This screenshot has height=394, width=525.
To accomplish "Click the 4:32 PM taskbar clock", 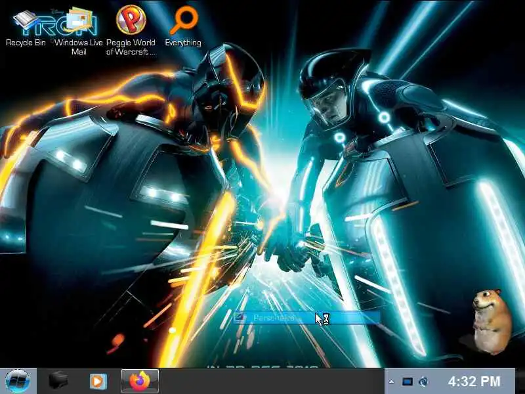I will (x=474, y=382).
